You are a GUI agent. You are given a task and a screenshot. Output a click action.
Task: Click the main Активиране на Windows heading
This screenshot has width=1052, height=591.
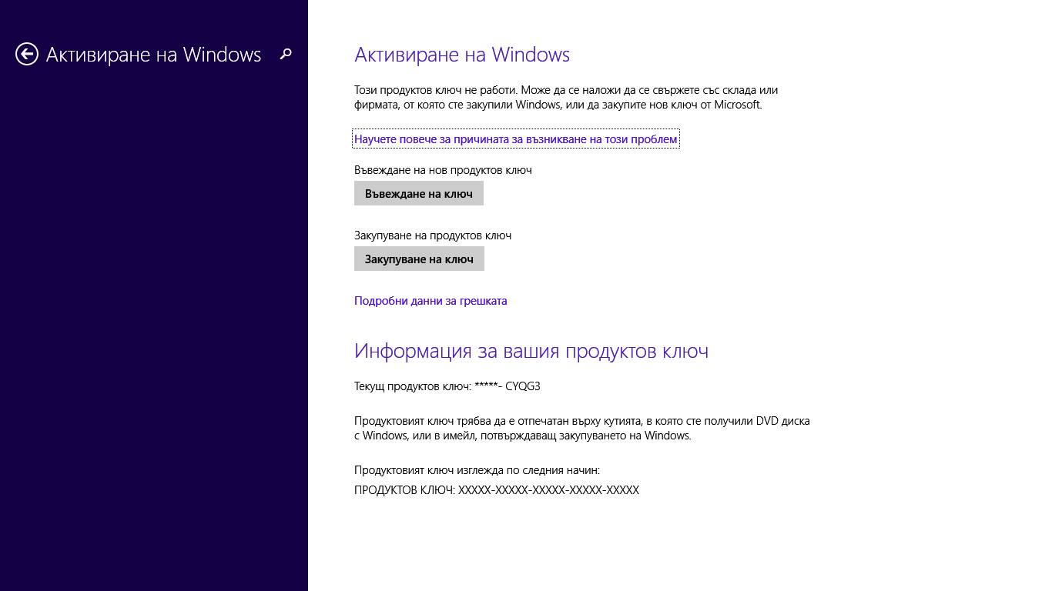coord(462,55)
